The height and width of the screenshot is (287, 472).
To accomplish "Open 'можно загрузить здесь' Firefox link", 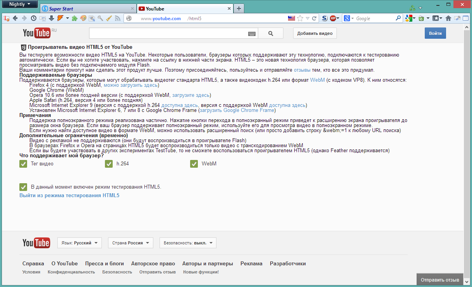I will 130,85.
